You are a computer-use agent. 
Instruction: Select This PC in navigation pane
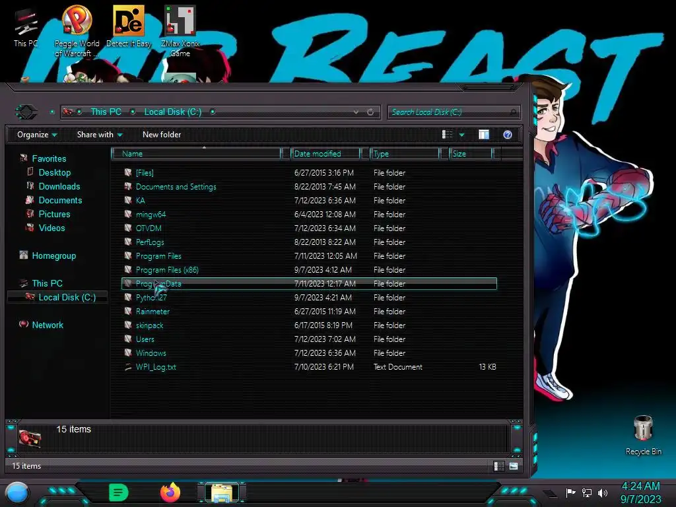(x=47, y=283)
